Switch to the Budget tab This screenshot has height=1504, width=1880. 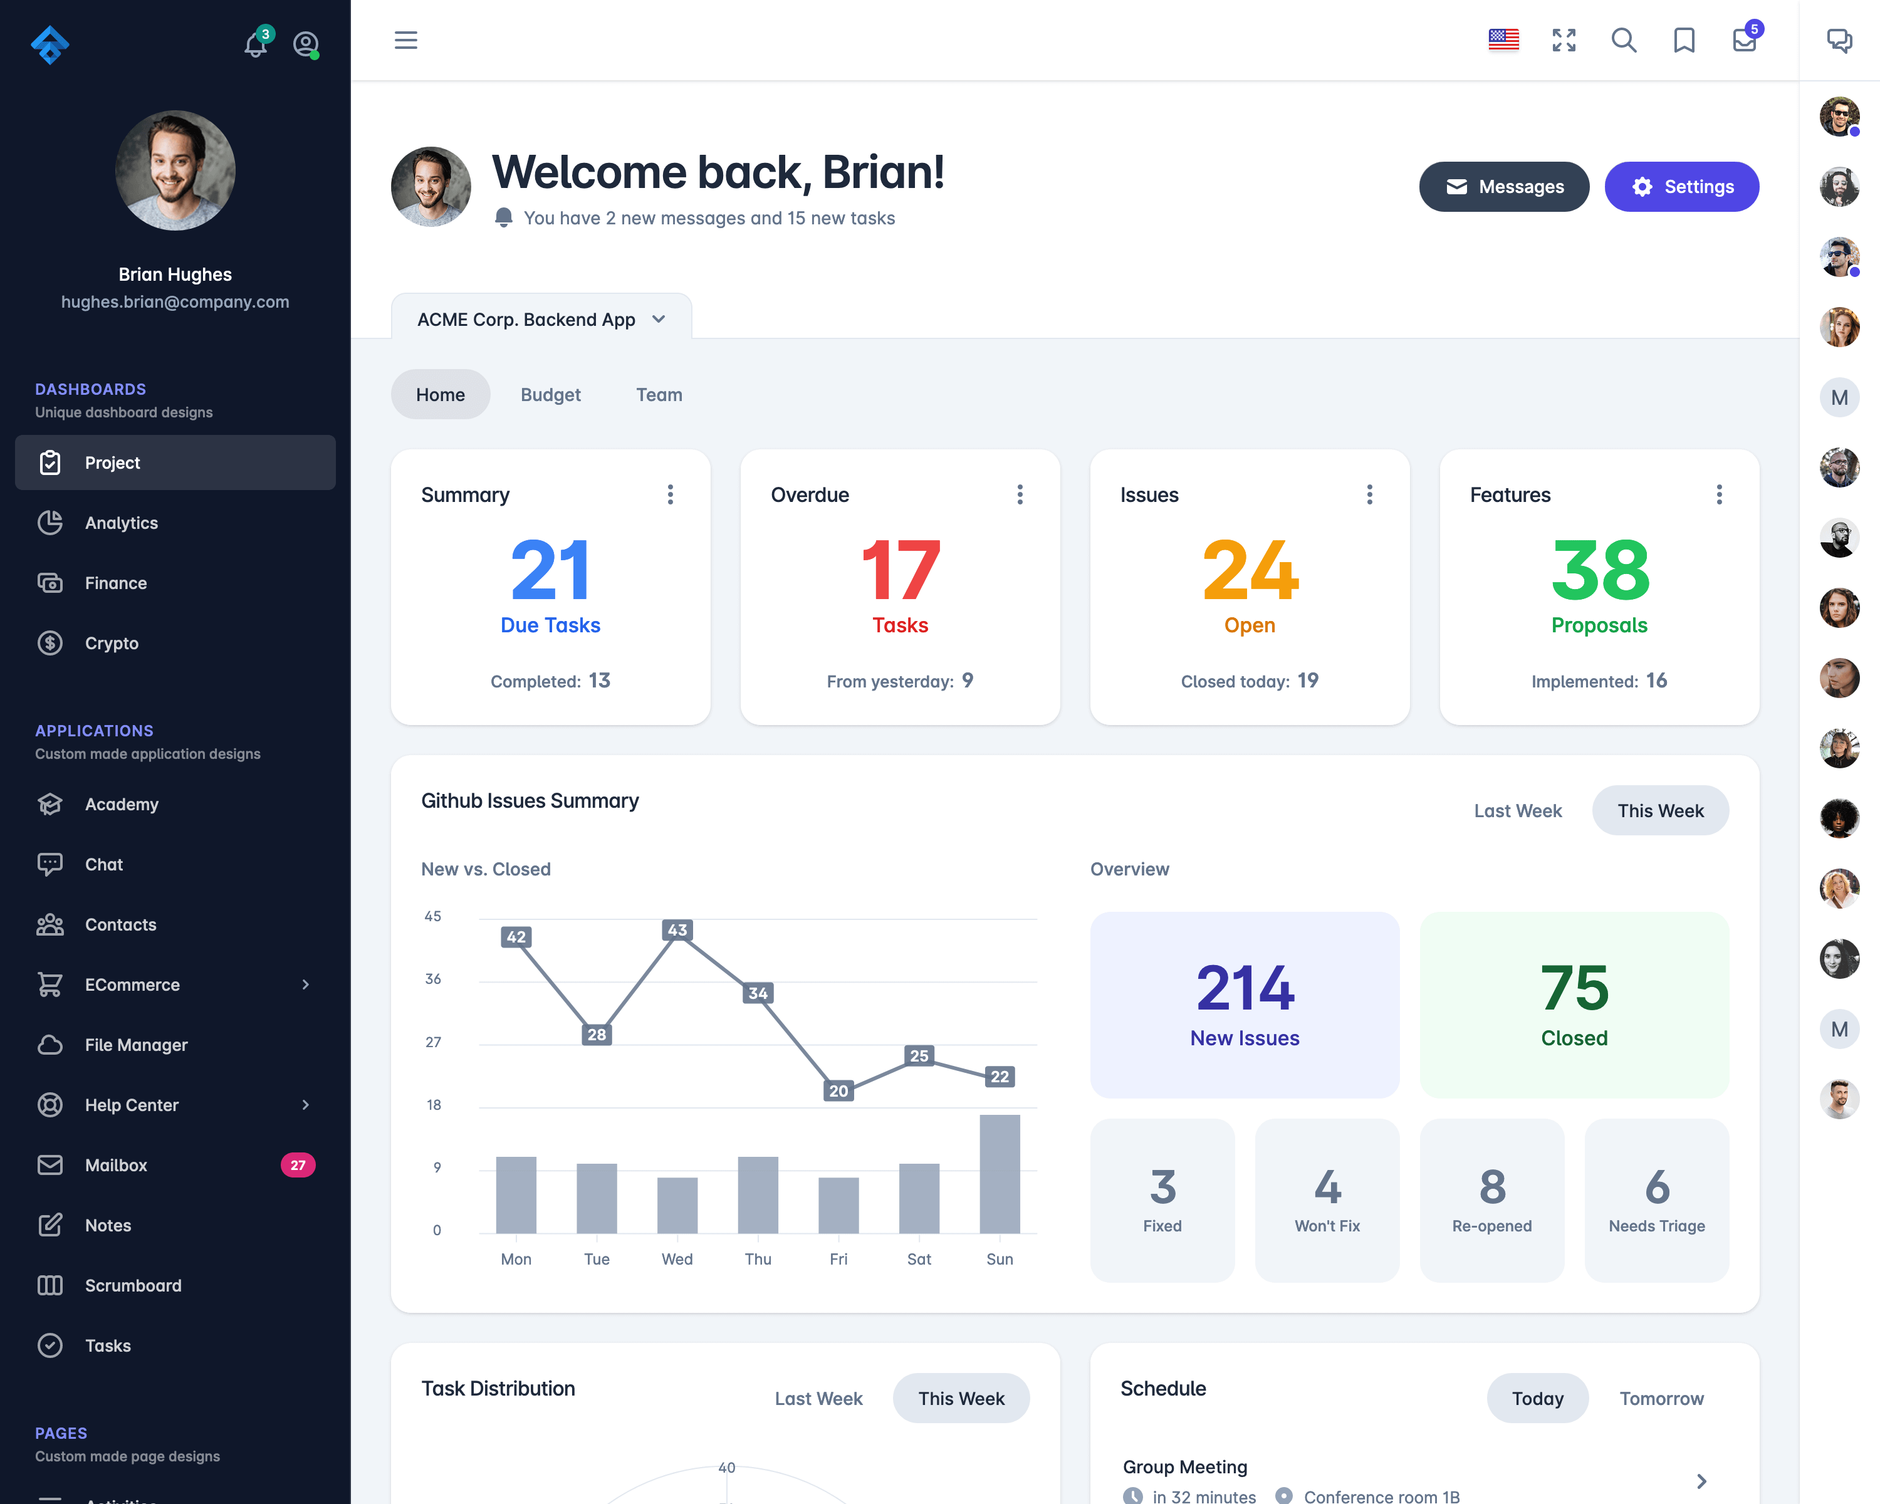(550, 394)
